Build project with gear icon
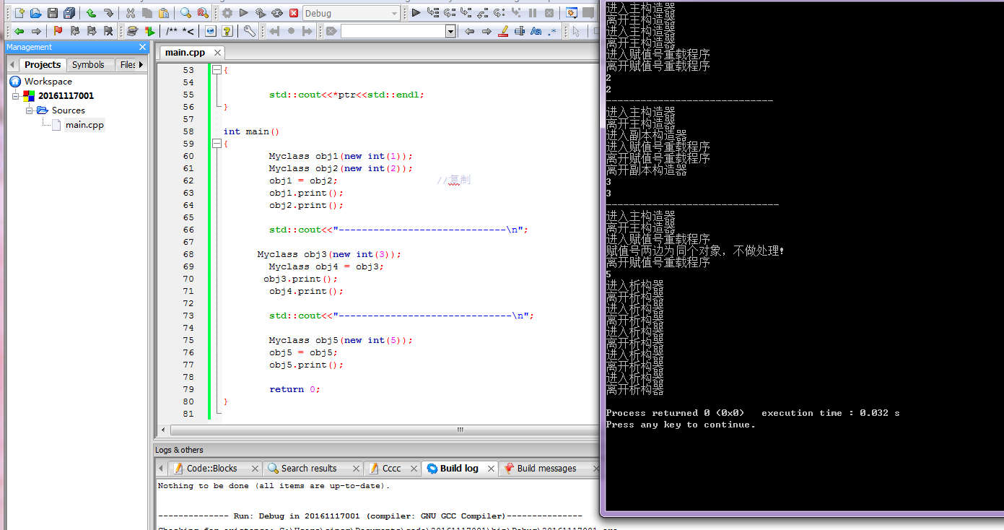The image size is (1004, 530). point(227,13)
